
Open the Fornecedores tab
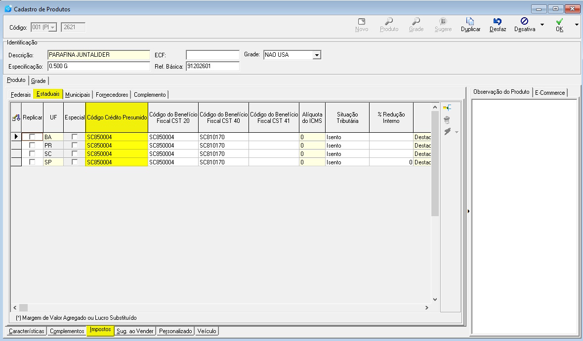[x=112, y=95]
